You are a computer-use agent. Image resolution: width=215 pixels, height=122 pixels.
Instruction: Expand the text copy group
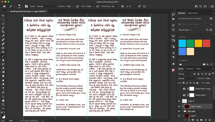(x=182, y=111)
